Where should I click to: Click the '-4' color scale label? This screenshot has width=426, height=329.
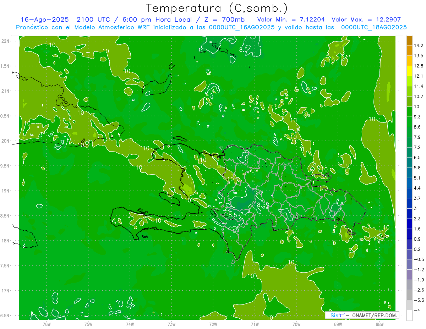click(x=417, y=310)
